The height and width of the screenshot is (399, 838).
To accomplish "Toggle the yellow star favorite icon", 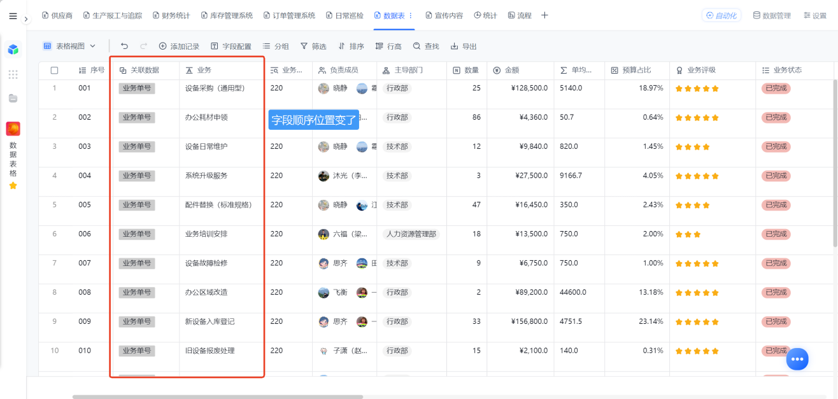I will point(13,185).
